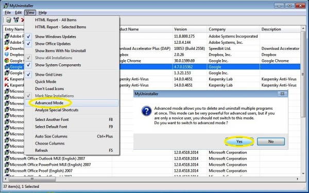Click the question mark icon in dialog
Viewport: 309px width, 193px height.
pyautogui.click(x=146, y=111)
